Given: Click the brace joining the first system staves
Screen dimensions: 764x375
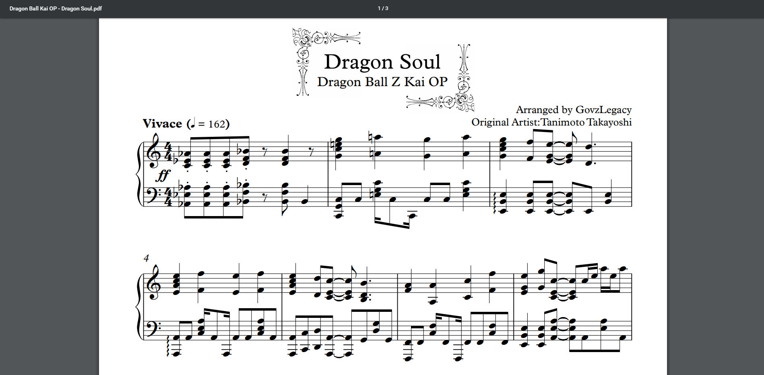Looking at the screenshot, I should [139, 174].
